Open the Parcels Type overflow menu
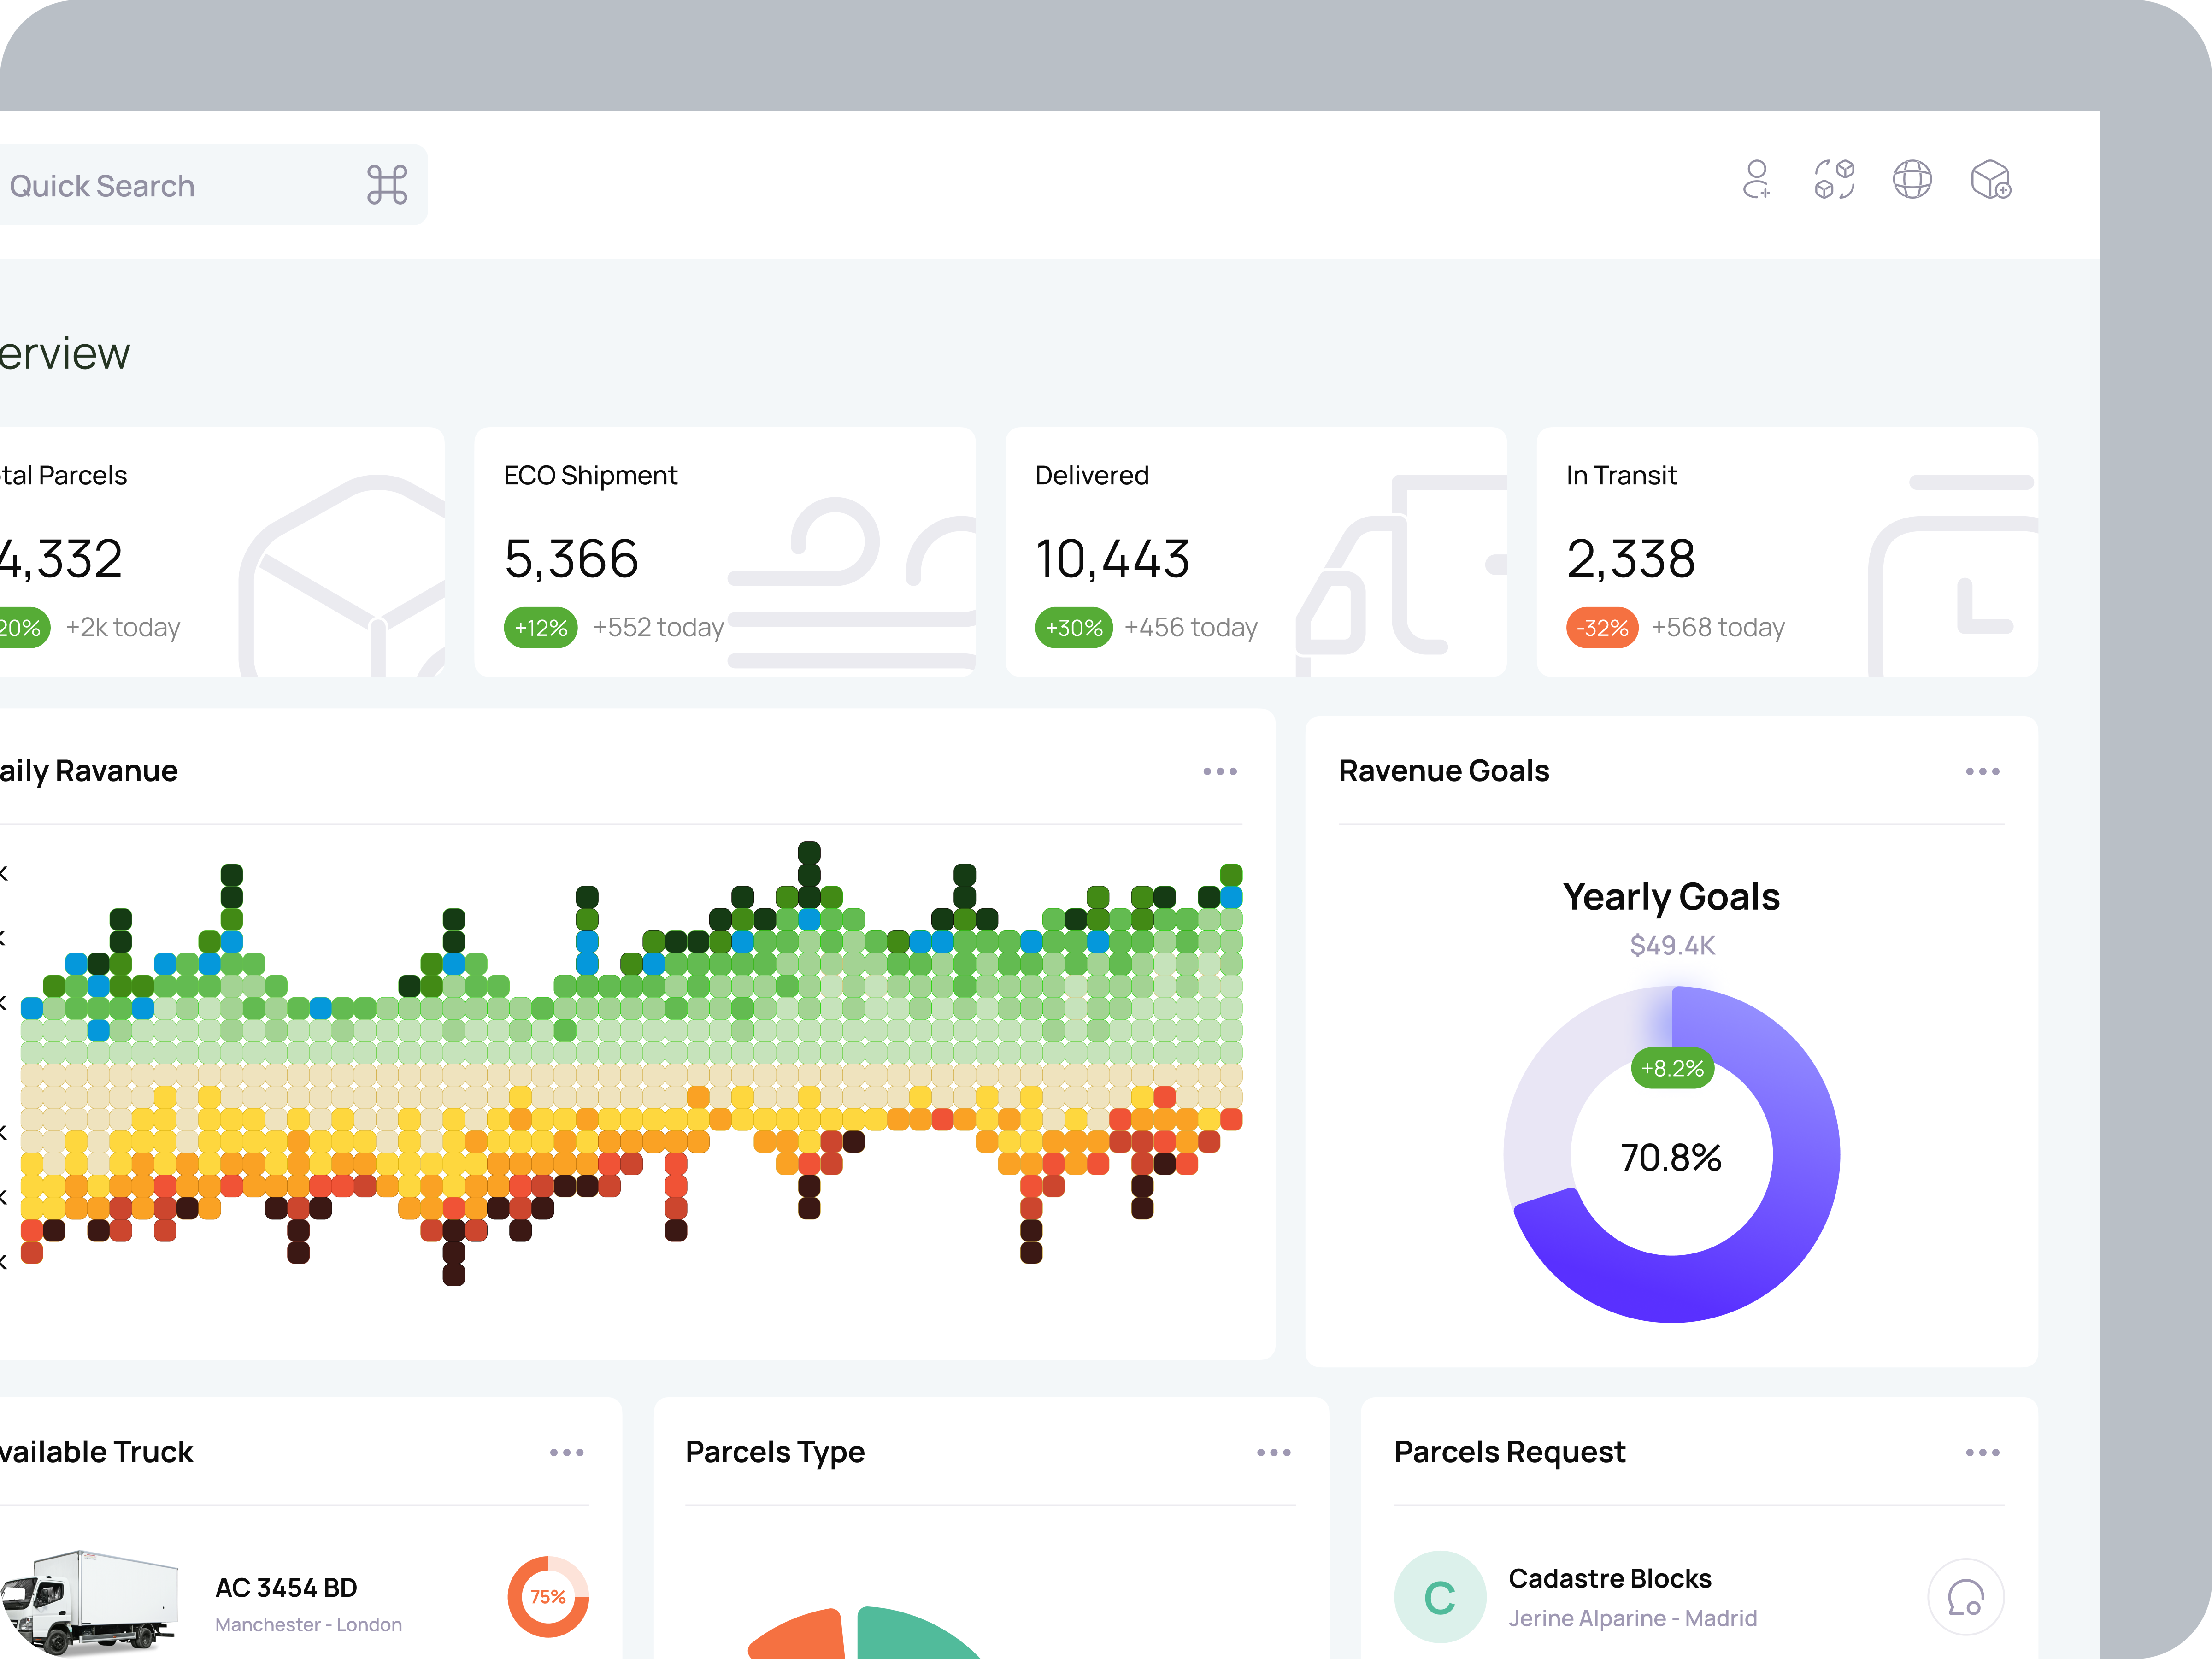 point(1274,1452)
